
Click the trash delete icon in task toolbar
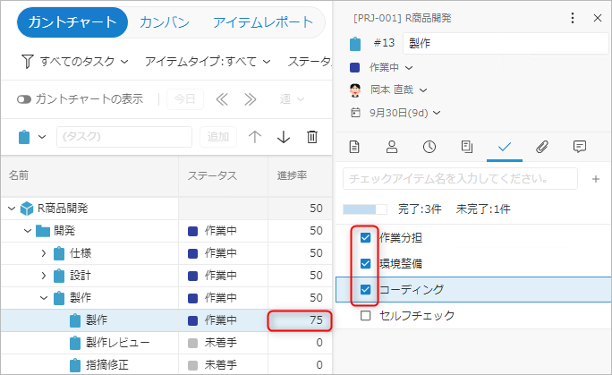[x=312, y=137]
